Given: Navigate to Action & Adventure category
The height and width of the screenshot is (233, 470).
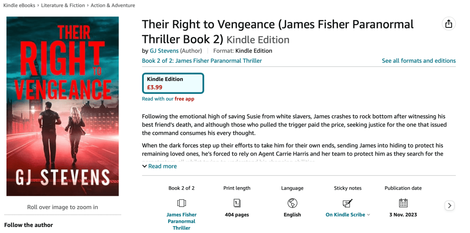Looking at the screenshot, I should tap(113, 5).
